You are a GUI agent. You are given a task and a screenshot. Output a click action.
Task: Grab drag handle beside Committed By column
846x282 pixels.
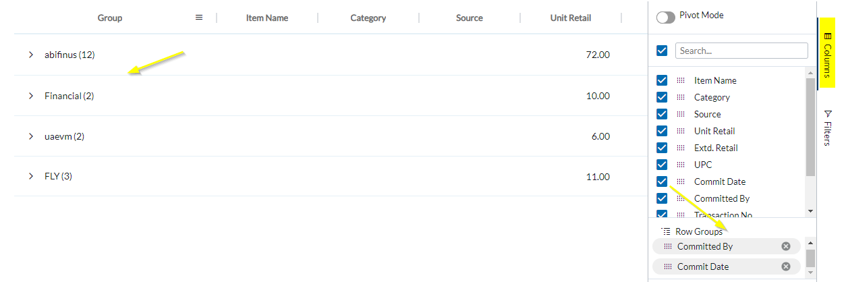click(x=681, y=198)
